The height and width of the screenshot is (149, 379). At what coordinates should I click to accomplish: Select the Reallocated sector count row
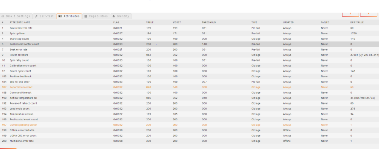pyautogui.click(x=189, y=44)
